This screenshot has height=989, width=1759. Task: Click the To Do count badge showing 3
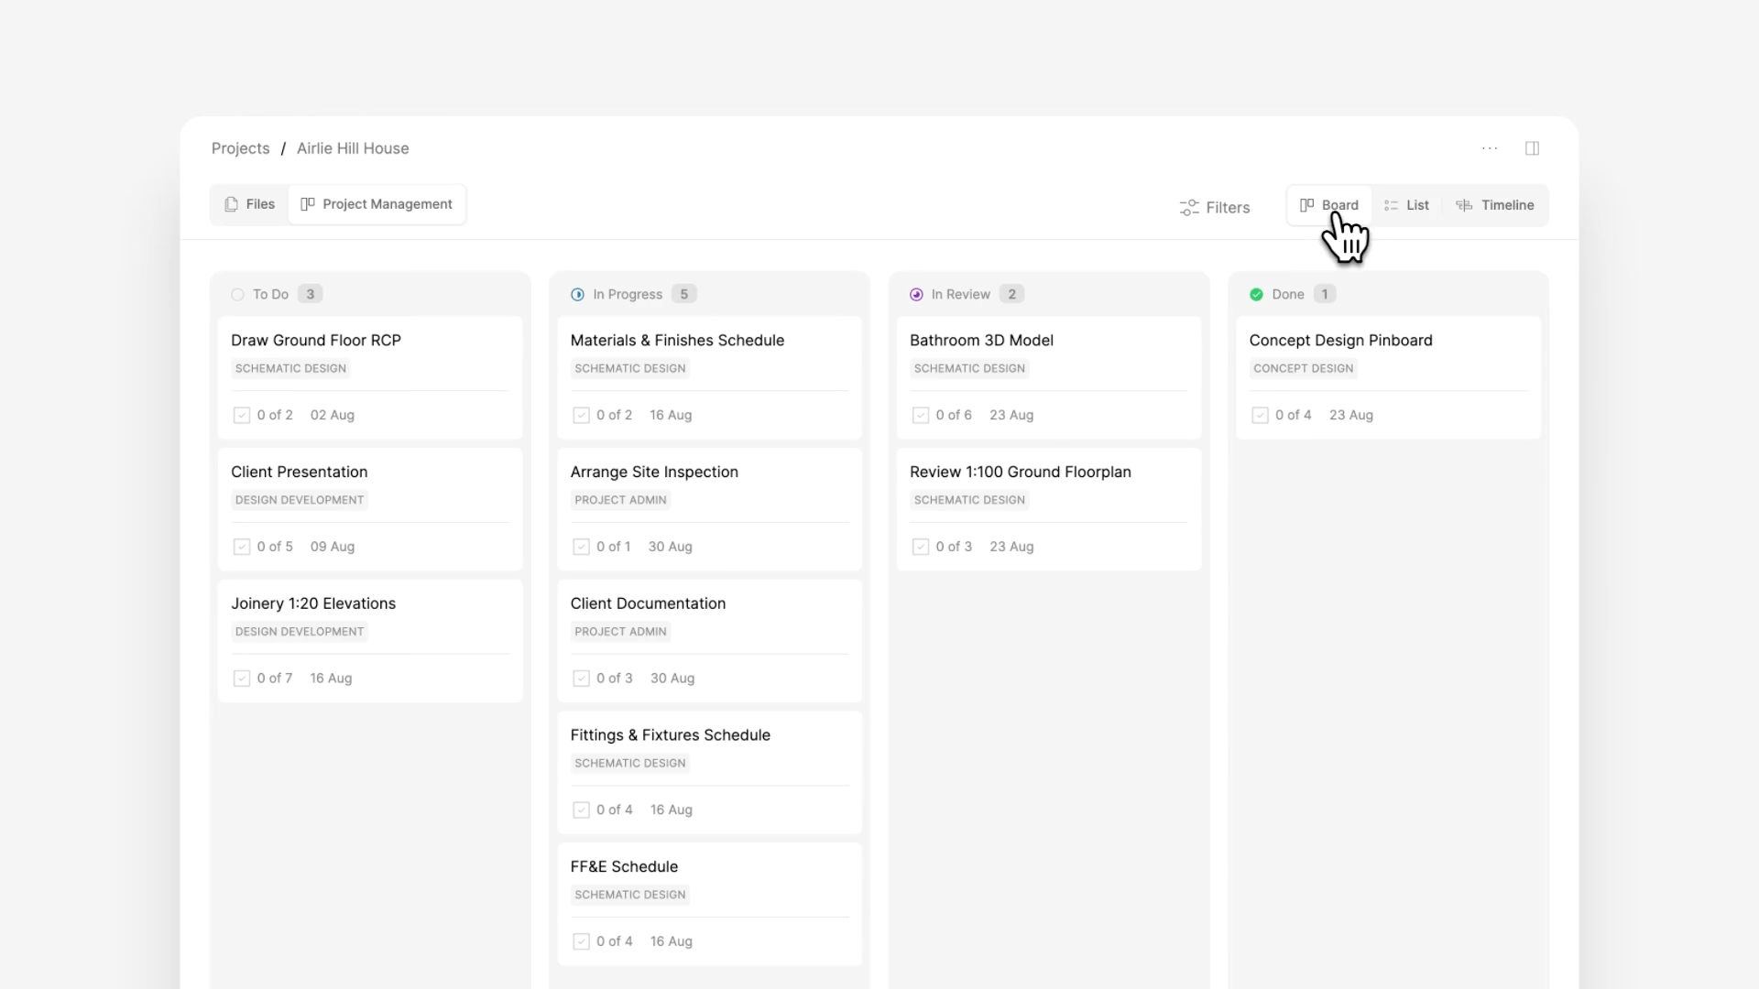(310, 294)
